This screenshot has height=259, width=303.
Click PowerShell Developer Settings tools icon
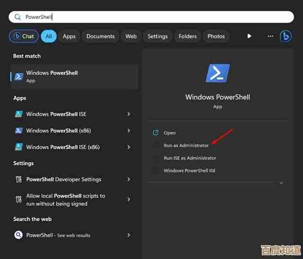click(x=19, y=179)
